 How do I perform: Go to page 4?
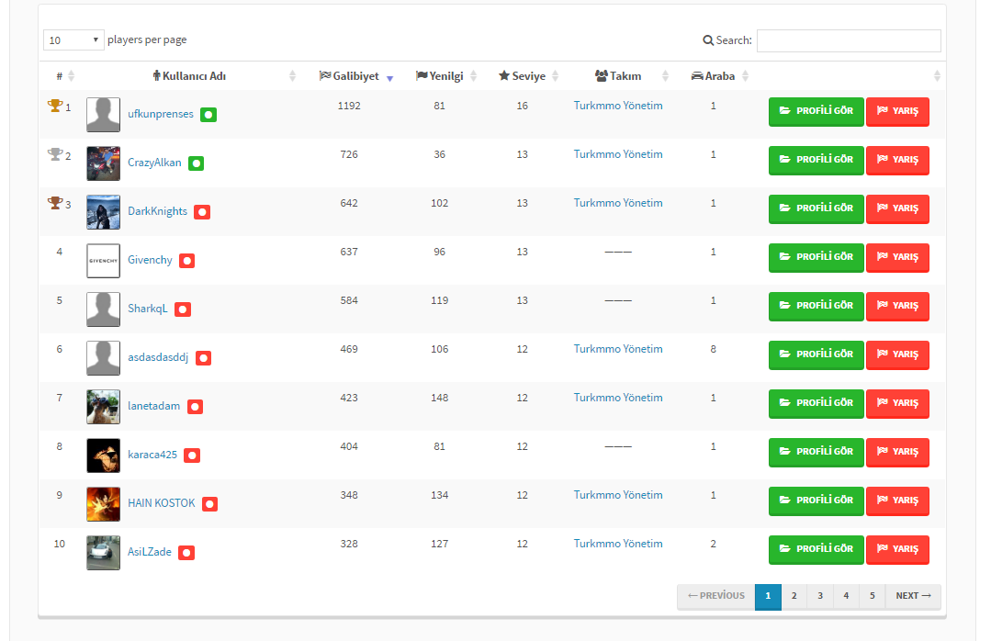(x=846, y=596)
